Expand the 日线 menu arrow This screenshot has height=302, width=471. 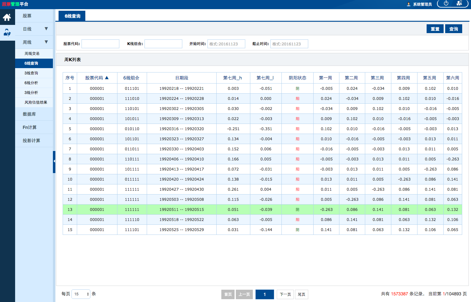(46, 29)
